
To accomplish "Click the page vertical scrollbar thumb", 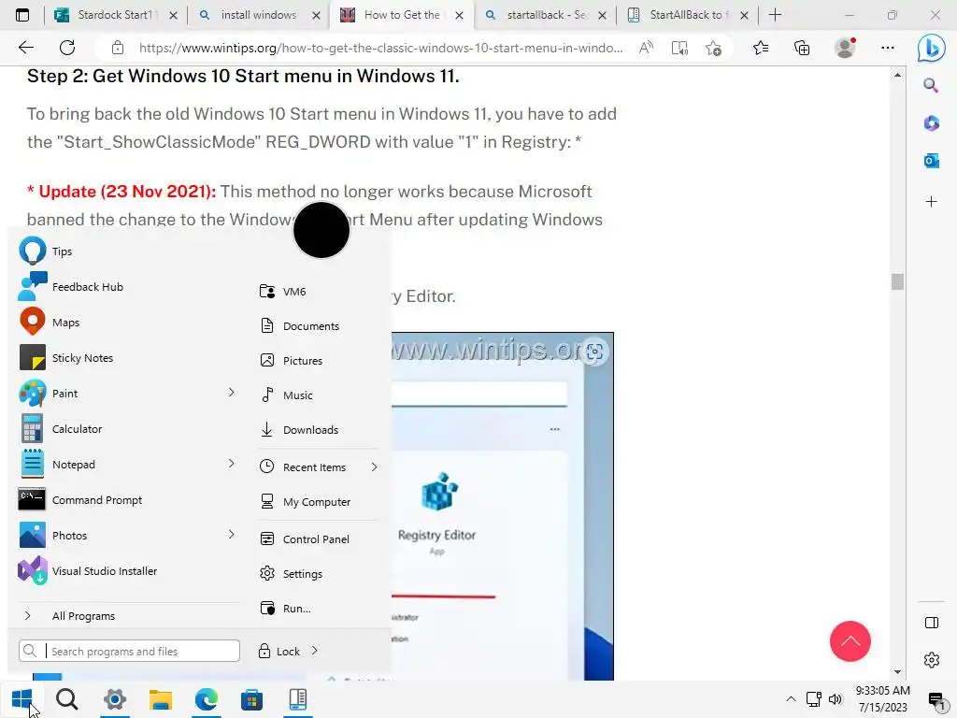I will coord(897,281).
